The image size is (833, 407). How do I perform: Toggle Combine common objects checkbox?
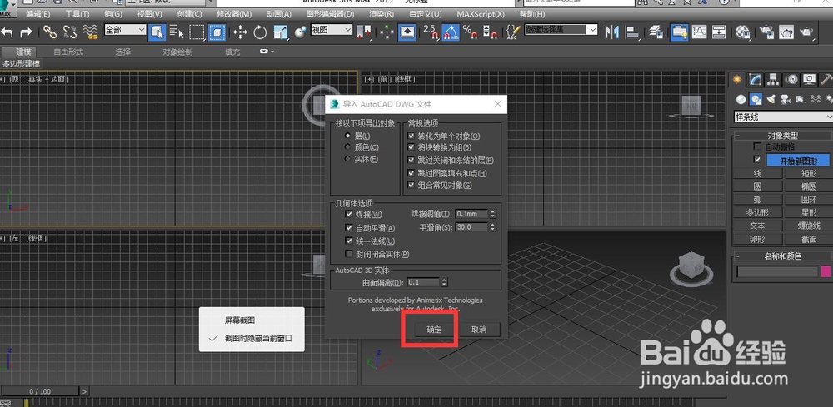pos(411,186)
